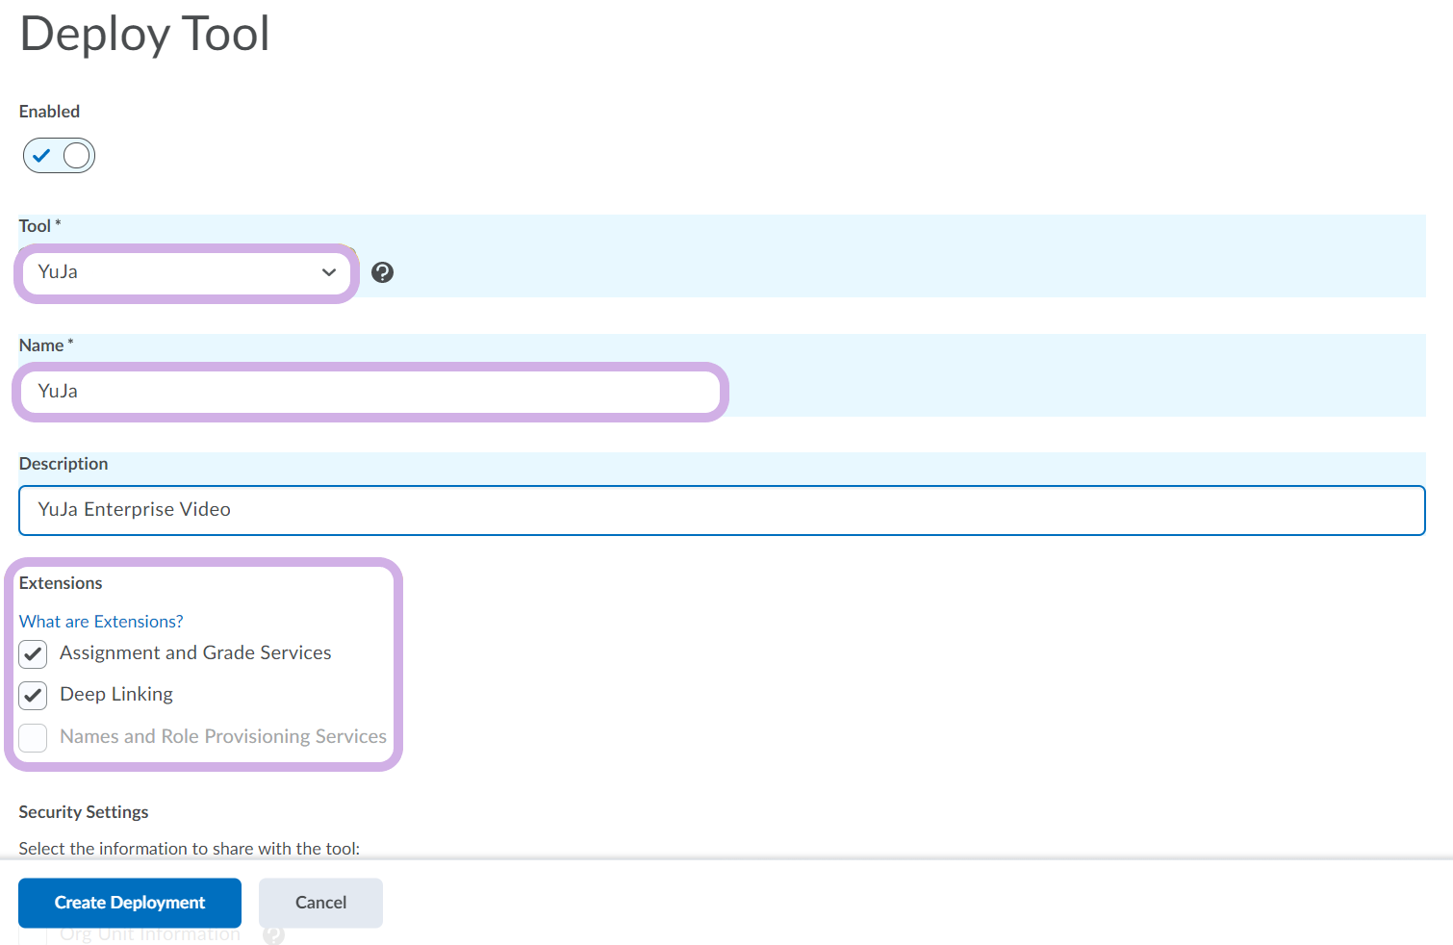Open the Tool dropdown showing YuJa
Image resolution: width=1453 pixels, height=945 pixels.
click(187, 272)
